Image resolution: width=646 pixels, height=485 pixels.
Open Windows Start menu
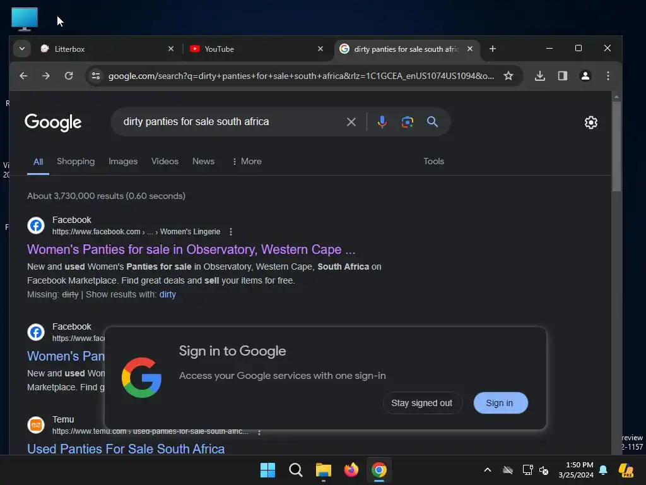coord(267,470)
